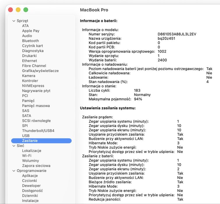Click battery state Normalny
220x204 pixels.
[142, 95]
